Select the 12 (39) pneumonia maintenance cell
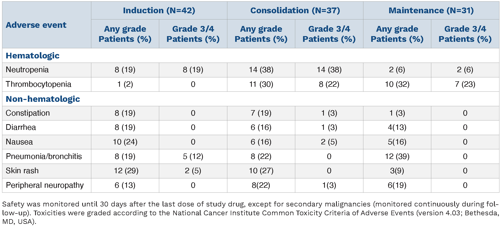 click(x=397, y=156)
